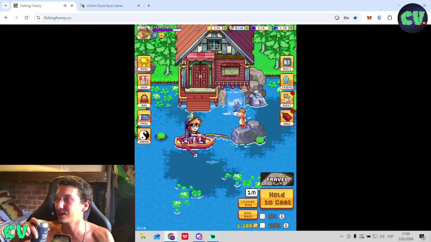Click the Use Bait button
Image resolution: width=431 pixels, height=242 pixels.
point(248,214)
